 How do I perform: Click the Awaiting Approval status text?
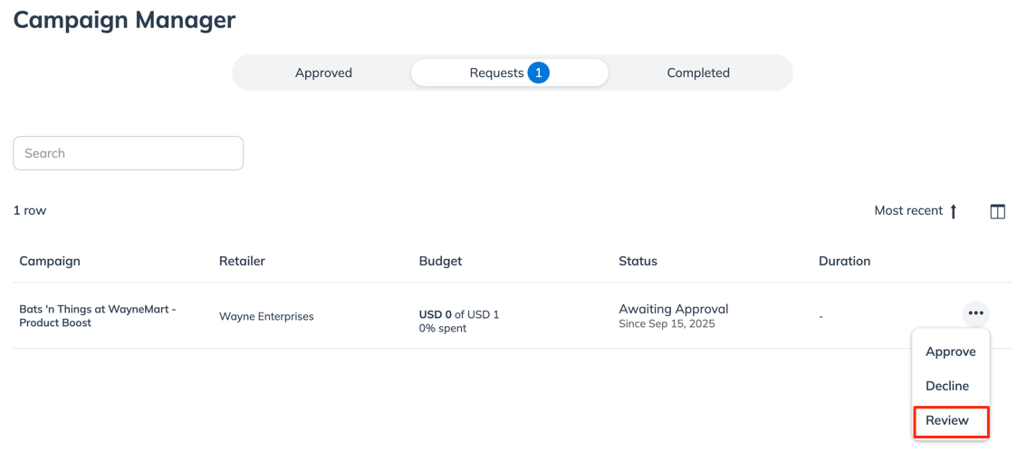(x=674, y=309)
